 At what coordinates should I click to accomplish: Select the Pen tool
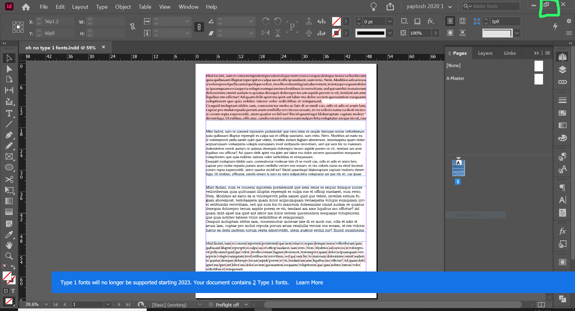click(9, 135)
